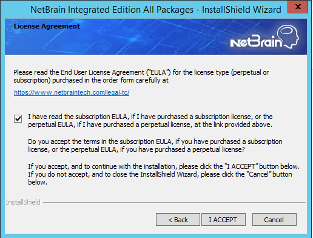The width and height of the screenshot is (313, 238).
Task: Click the 'Please read the End User License Agreement' paragraph
Action: coord(141,76)
